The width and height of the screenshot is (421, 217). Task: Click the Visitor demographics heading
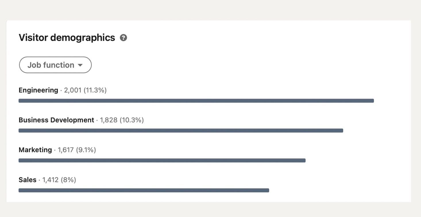coord(67,38)
